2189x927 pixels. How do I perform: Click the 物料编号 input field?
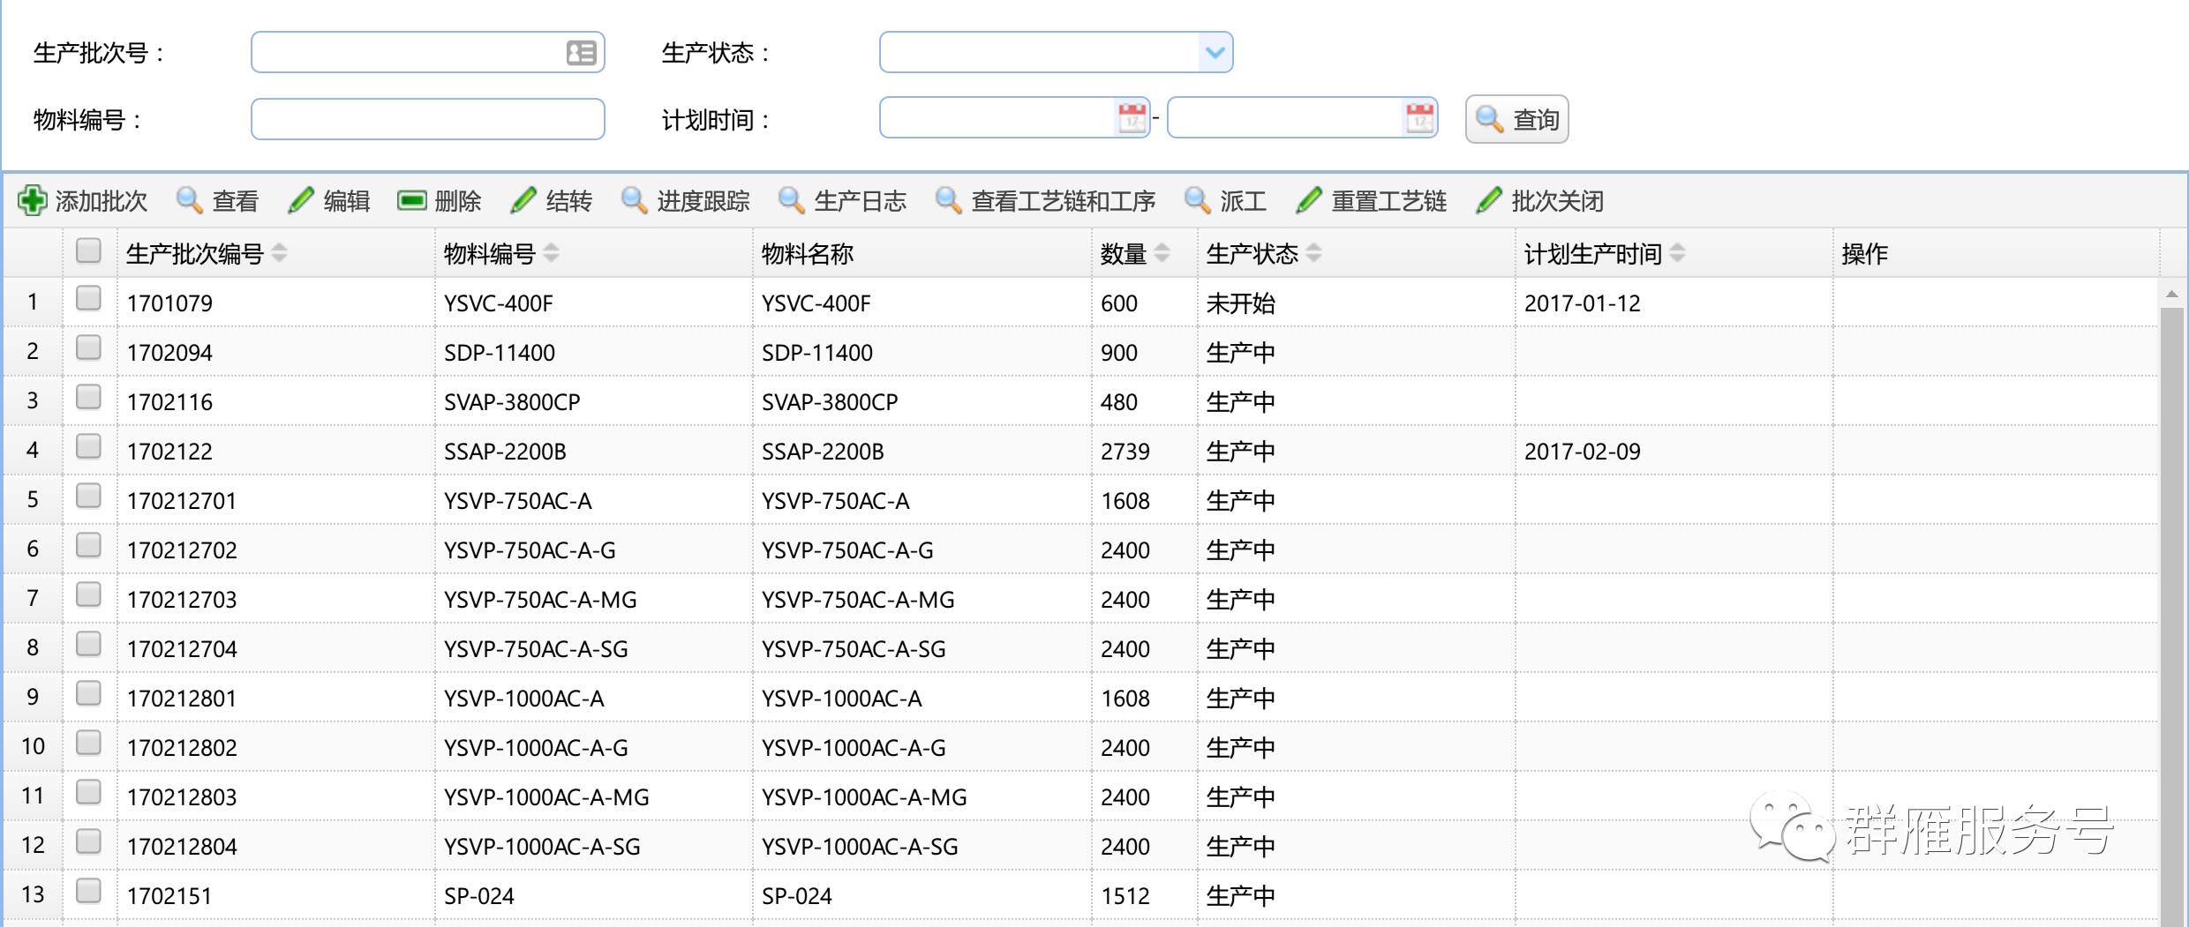[x=427, y=119]
